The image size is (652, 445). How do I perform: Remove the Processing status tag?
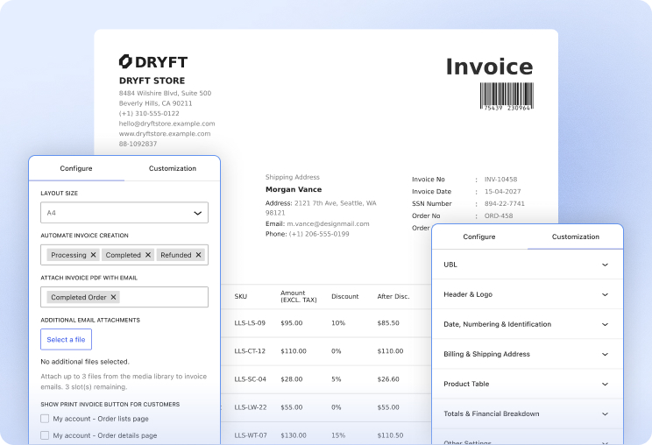[93, 255]
